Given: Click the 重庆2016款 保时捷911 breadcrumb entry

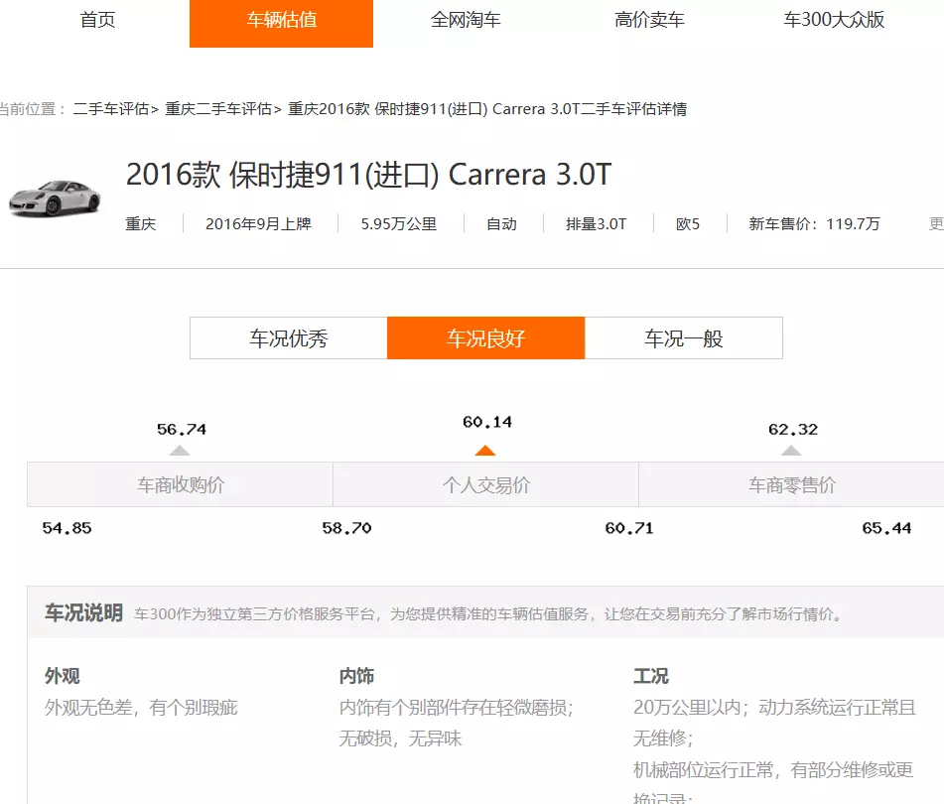Looking at the screenshot, I should tap(487, 109).
